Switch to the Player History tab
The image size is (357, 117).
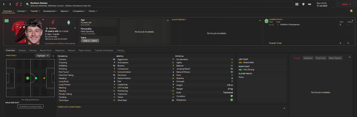click(85, 51)
